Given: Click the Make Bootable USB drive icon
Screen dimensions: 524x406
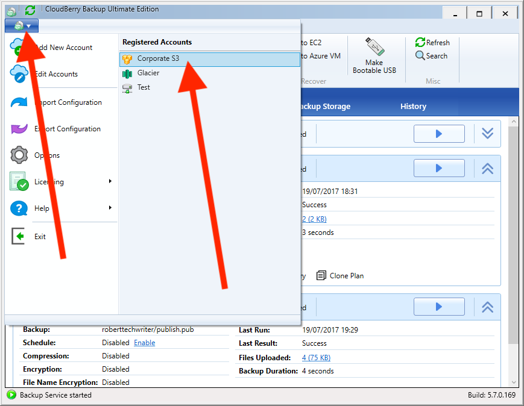Looking at the screenshot, I should (374, 46).
